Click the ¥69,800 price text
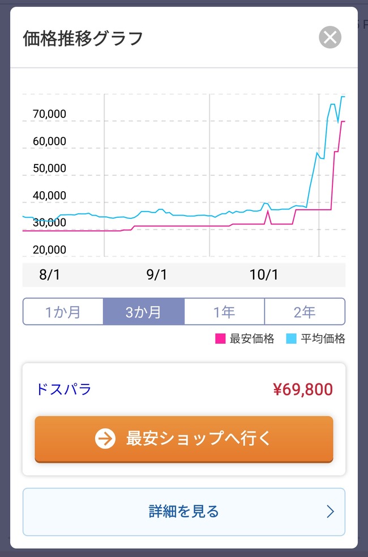The image size is (368, 557). (x=304, y=389)
